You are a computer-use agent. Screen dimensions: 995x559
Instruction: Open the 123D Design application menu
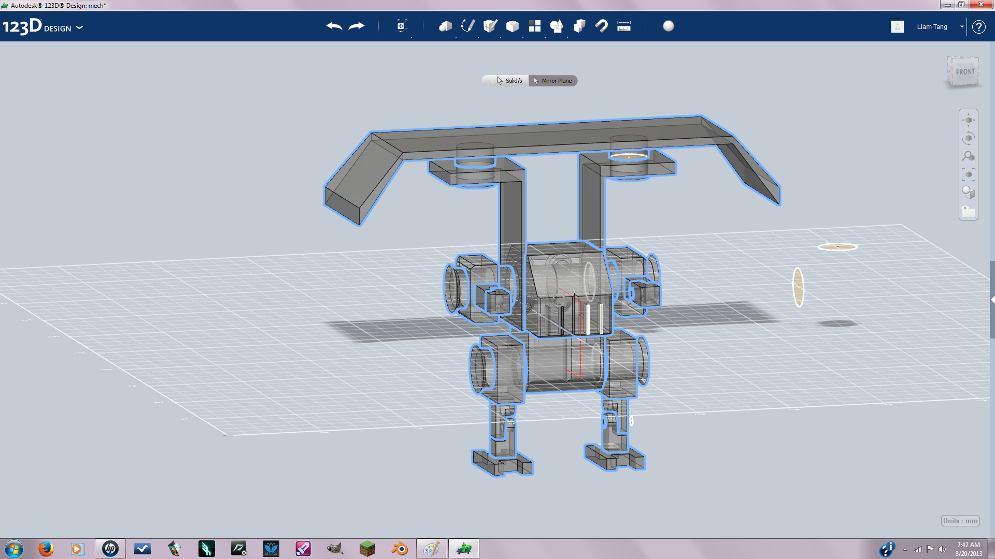42,26
